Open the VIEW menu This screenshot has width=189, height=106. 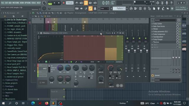click(22, 3)
